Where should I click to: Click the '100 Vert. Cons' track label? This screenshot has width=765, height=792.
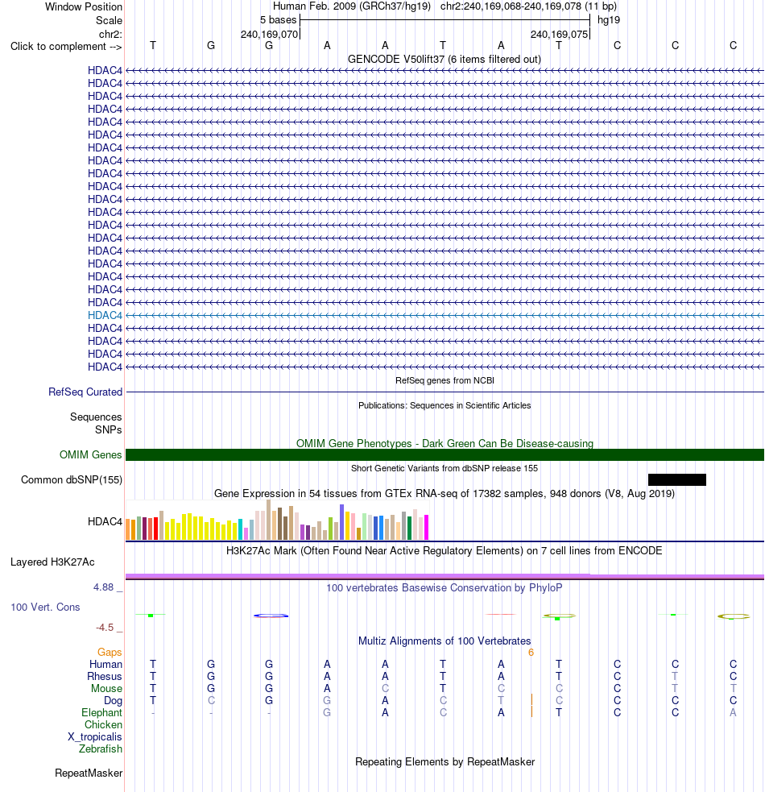pyautogui.click(x=45, y=607)
